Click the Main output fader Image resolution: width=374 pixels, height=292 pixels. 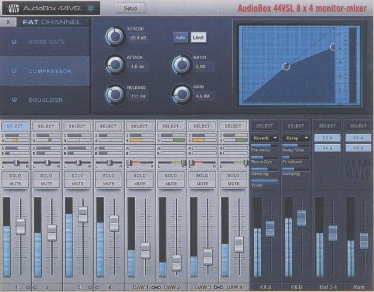pyautogui.click(x=364, y=241)
